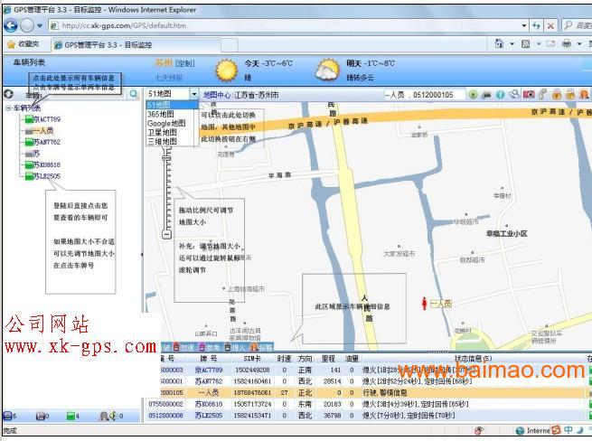Click the first padlock icon in map toolbar
This screenshot has height=441, width=592.
(x=558, y=94)
